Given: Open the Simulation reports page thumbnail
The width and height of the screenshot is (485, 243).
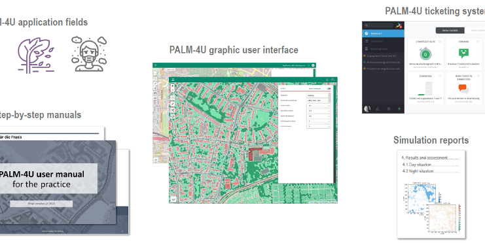Looking at the screenshot, I should (431, 195).
